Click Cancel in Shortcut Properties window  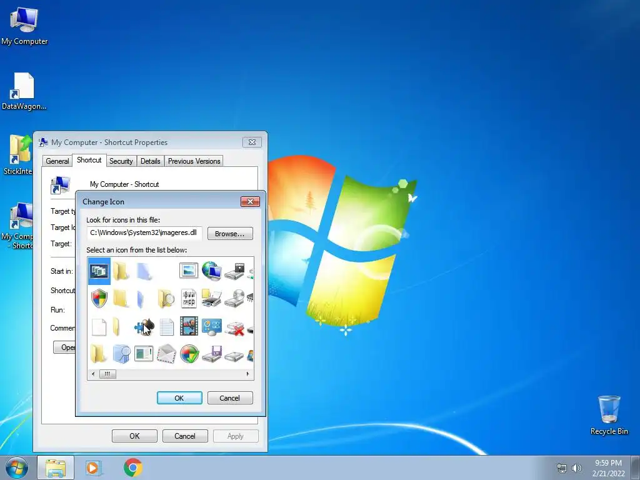185,436
